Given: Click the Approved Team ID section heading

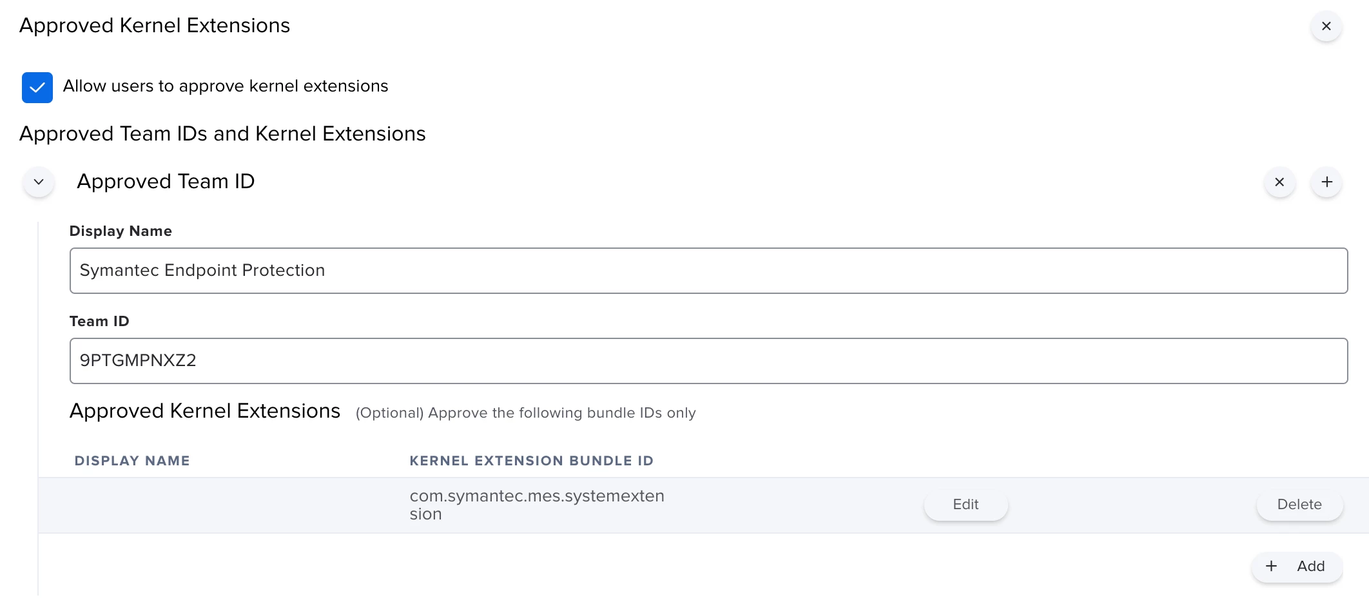Looking at the screenshot, I should [166, 182].
